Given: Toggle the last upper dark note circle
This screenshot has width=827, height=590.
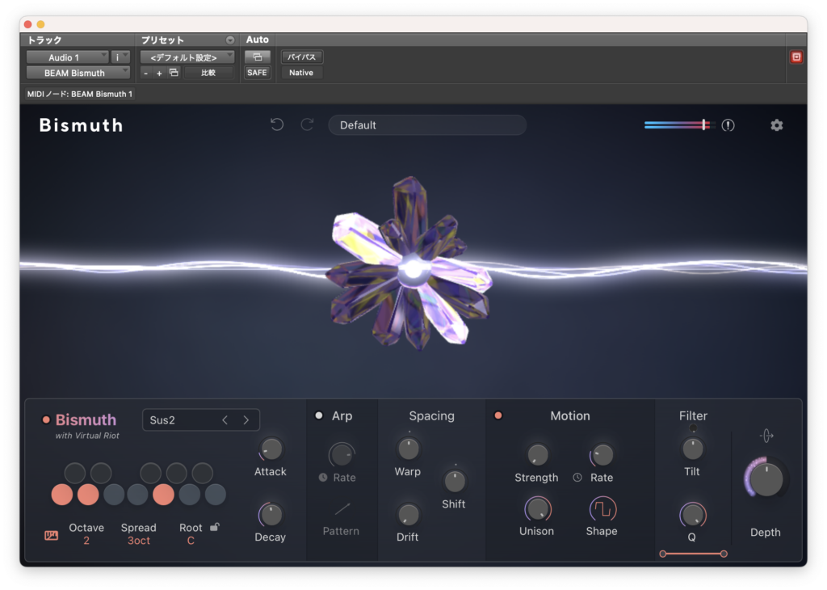Looking at the screenshot, I should (x=203, y=473).
